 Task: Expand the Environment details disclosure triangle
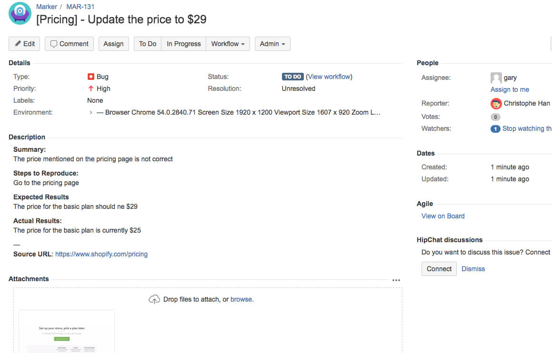[x=91, y=113]
